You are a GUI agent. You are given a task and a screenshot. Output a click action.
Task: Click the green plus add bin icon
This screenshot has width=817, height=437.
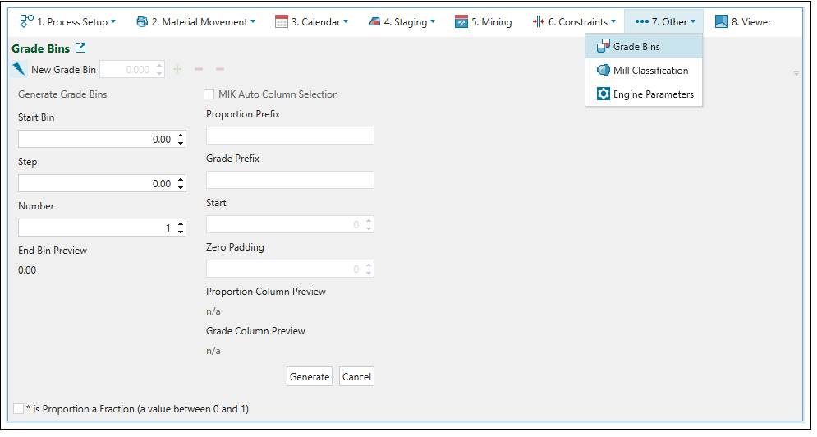pos(177,70)
